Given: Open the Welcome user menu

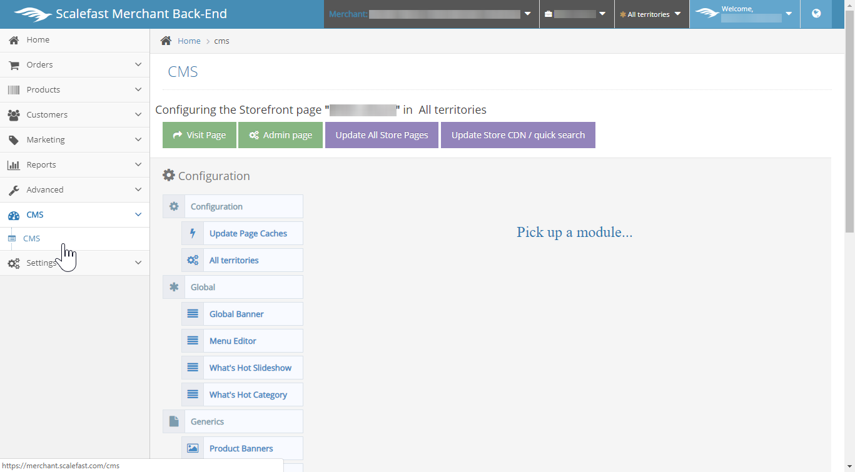Looking at the screenshot, I should click(744, 14).
